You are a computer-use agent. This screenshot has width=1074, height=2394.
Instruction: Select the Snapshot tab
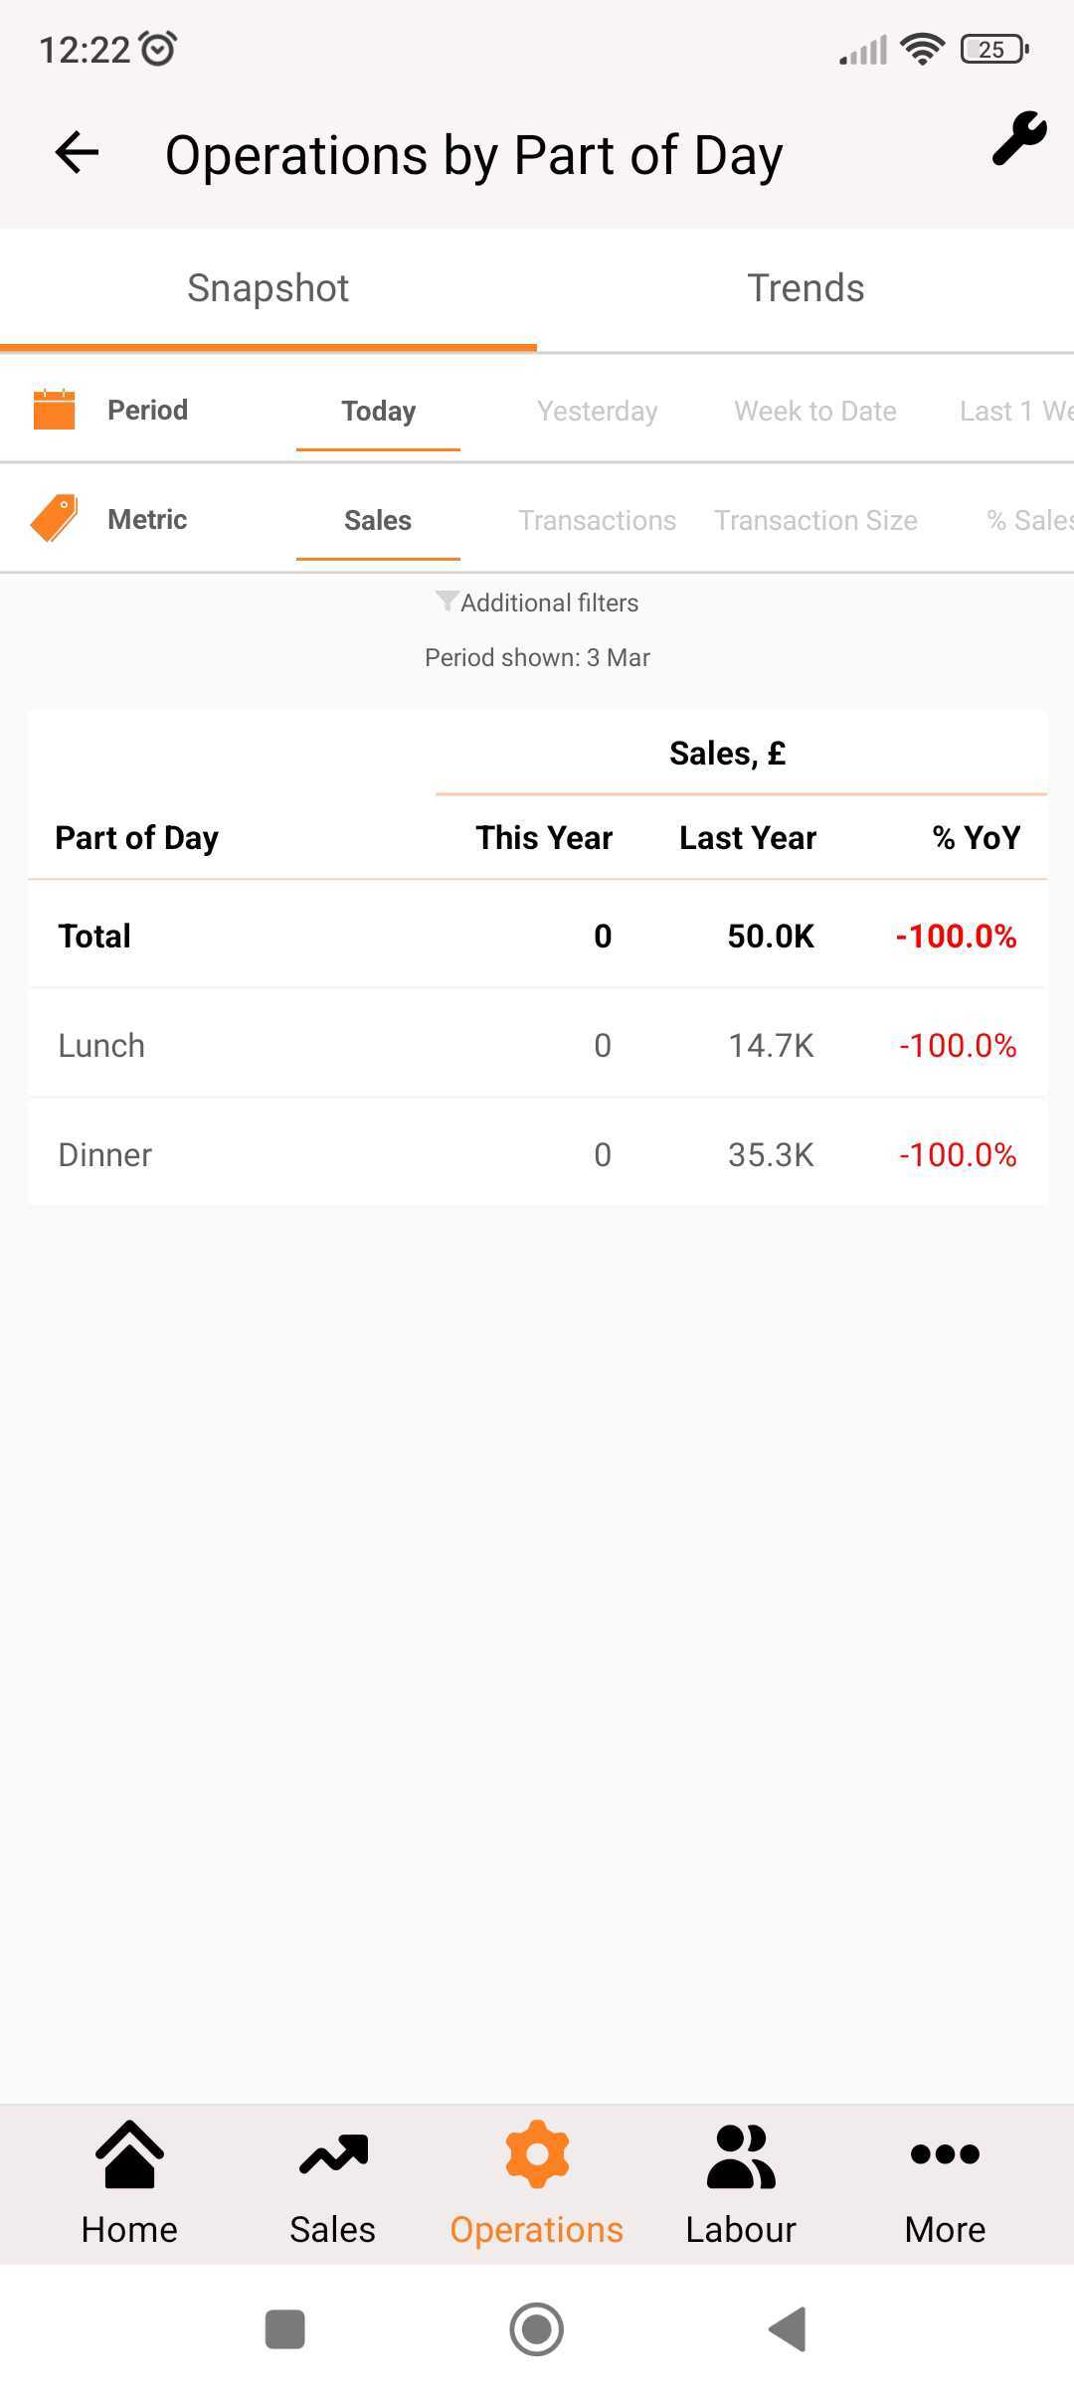point(268,288)
